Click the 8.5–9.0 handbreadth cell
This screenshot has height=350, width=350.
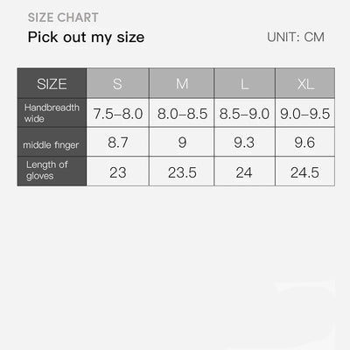click(x=245, y=113)
